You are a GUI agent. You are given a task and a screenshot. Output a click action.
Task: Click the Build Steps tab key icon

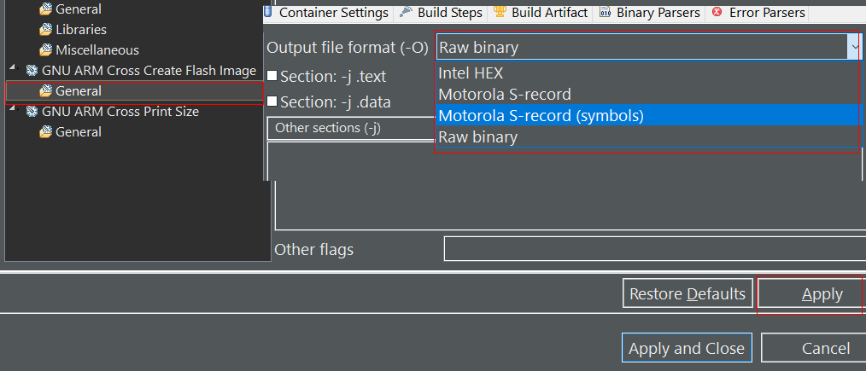tap(407, 12)
